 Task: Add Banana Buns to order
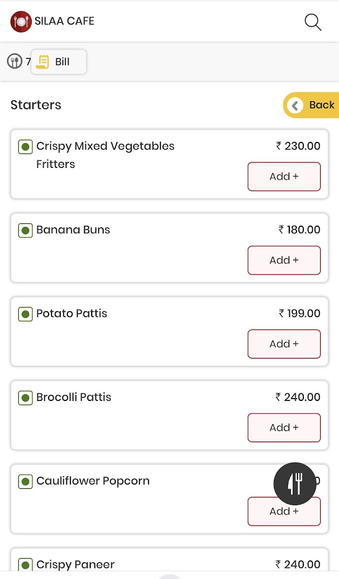[x=284, y=260]
